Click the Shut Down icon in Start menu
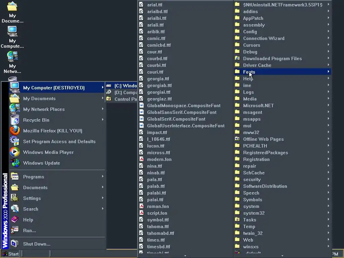 15,244
